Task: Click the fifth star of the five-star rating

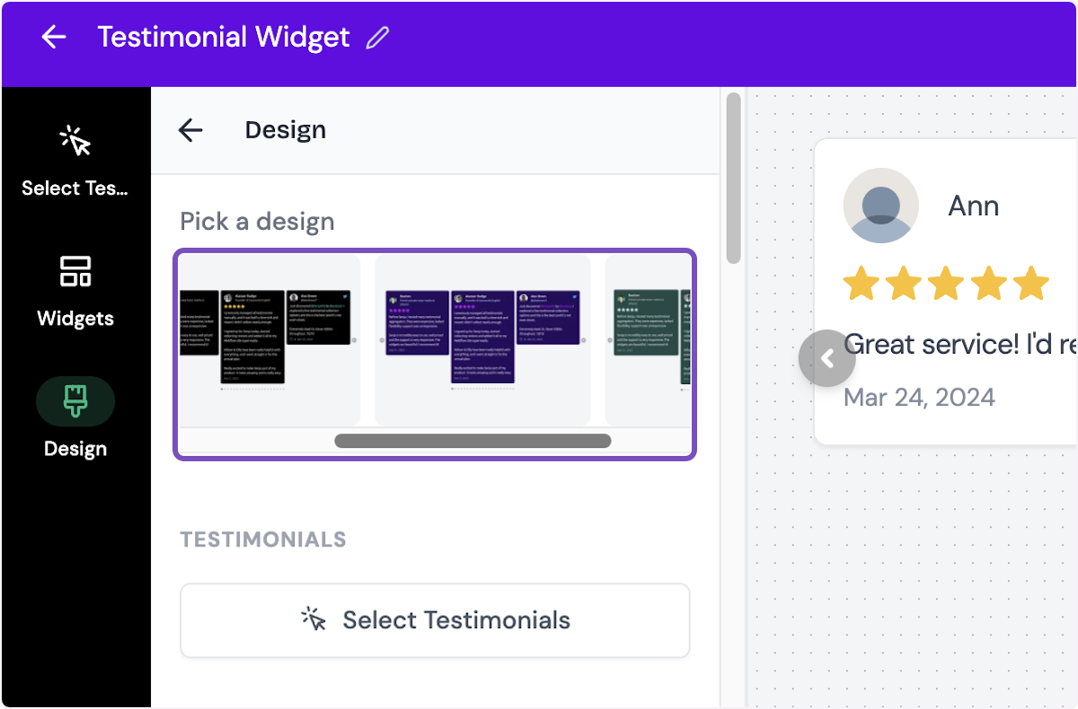Action: pyautogui.click(x=1029, y=283)
